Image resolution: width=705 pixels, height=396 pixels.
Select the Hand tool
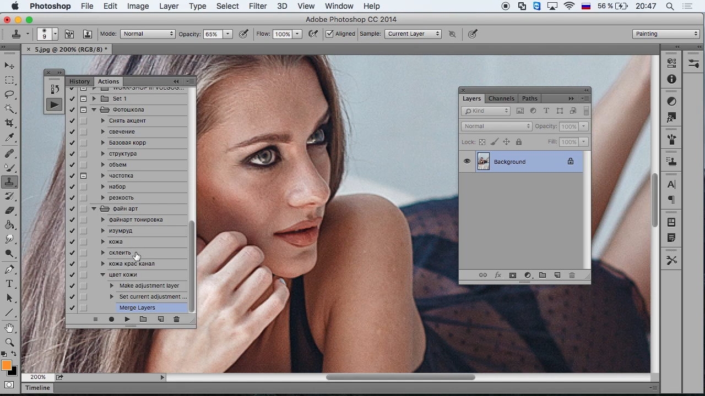[x=9, y=328]
